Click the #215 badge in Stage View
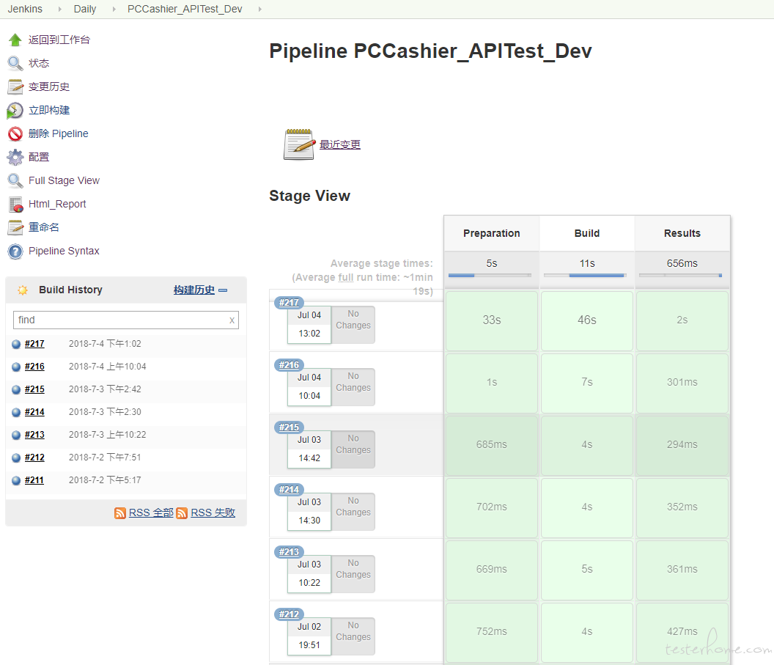Screen dimensions: 774x665 click(x=289, y=427)
